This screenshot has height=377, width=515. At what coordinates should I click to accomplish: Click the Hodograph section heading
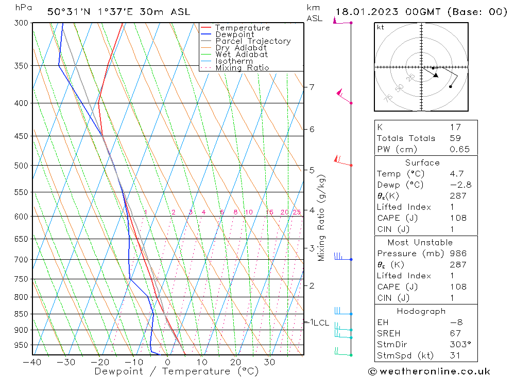[421, 311]
